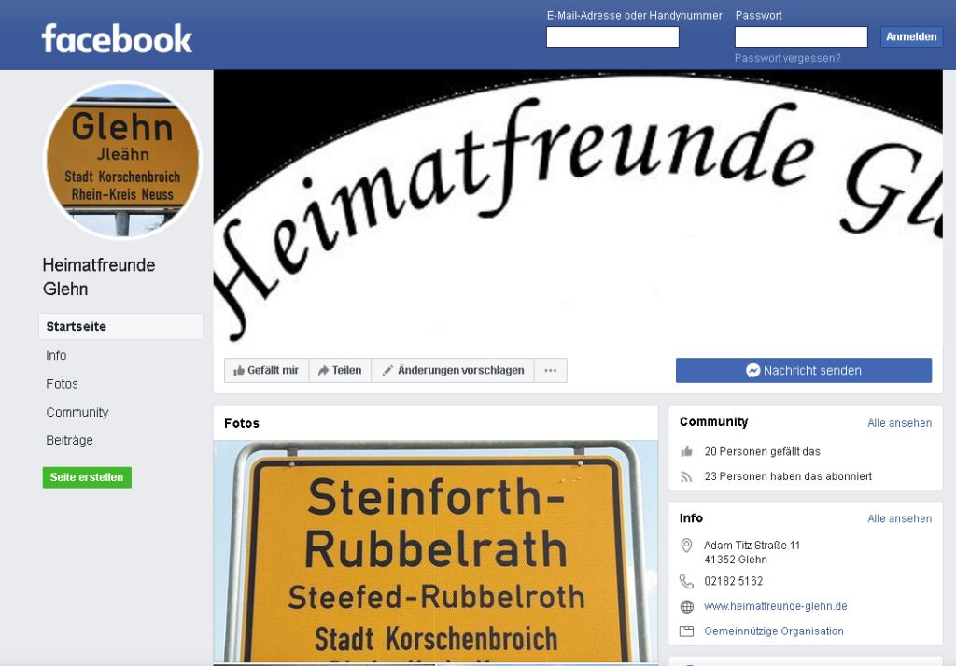
Task: Click the Facebook logo in header
Action: tap(117, 39)
